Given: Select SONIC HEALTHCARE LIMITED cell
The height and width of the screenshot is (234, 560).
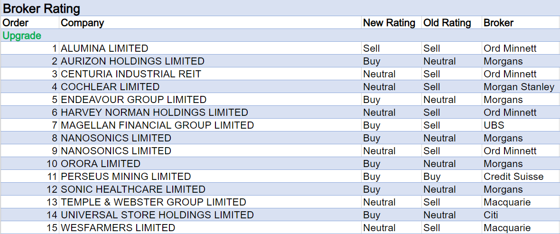Looking at the screenshot, I should pos(133,189).
